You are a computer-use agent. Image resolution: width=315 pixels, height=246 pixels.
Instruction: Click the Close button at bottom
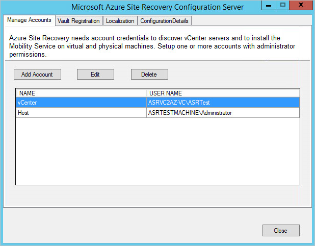281,231
